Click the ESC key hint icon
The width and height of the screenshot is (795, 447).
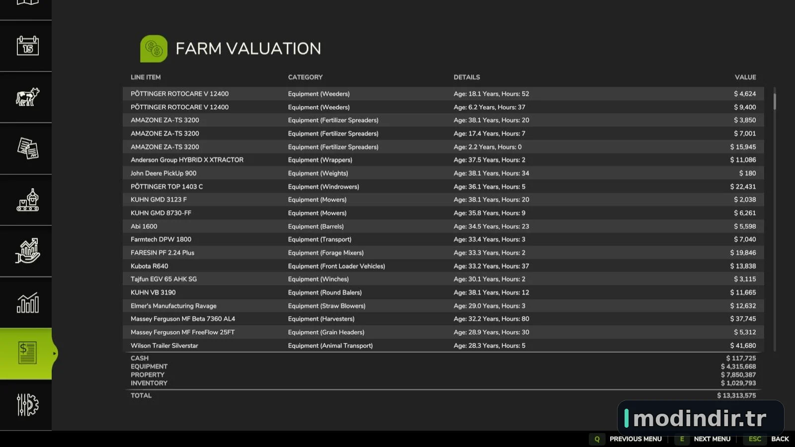click(755, 439)
